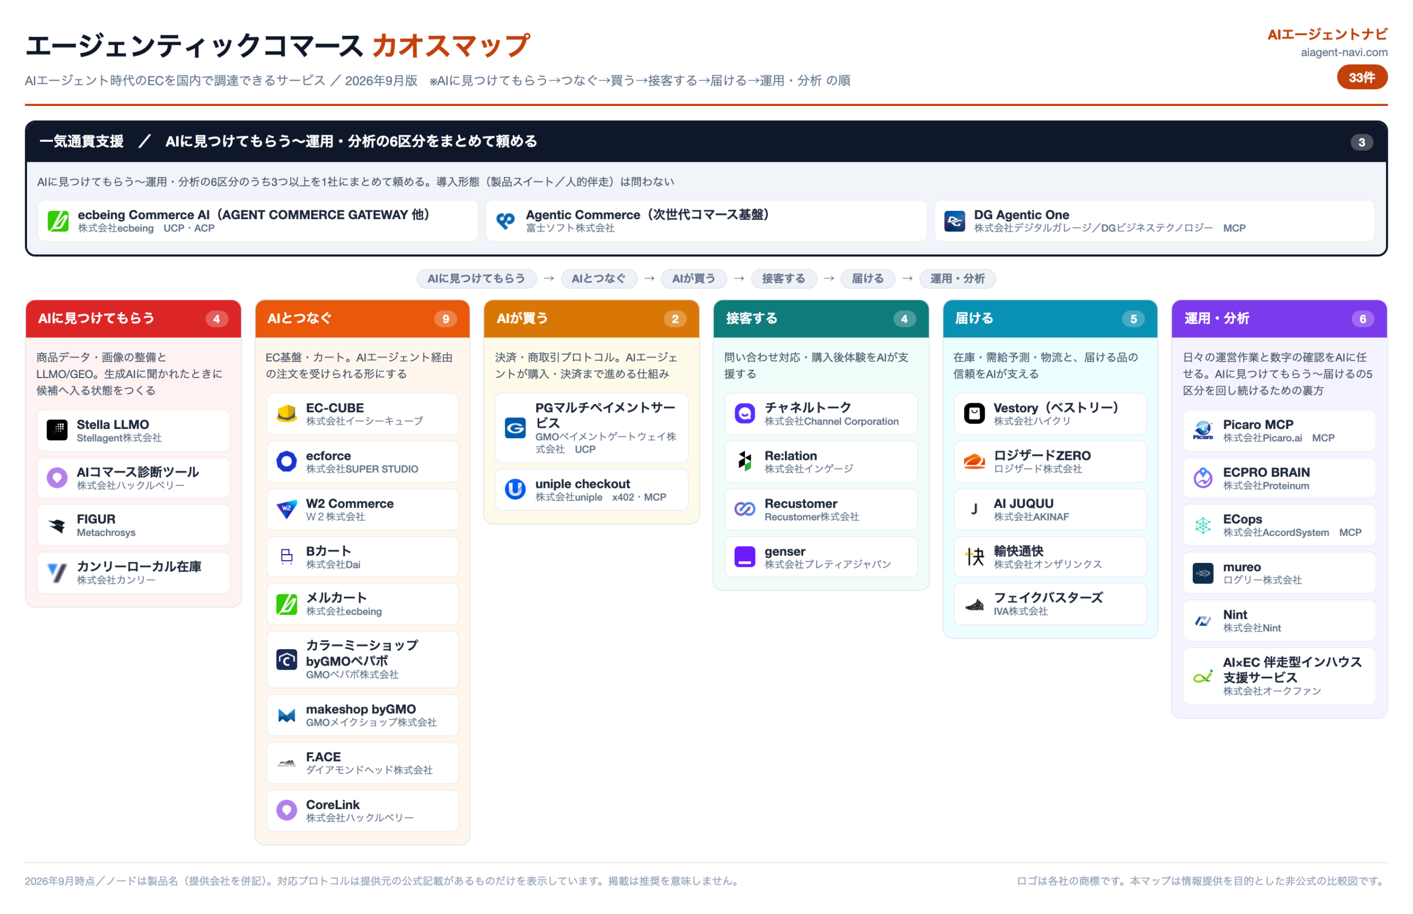Click the text ダイアモンドヘッド株式会社
The image size is (1413, 914).
[x=369, y=770]
